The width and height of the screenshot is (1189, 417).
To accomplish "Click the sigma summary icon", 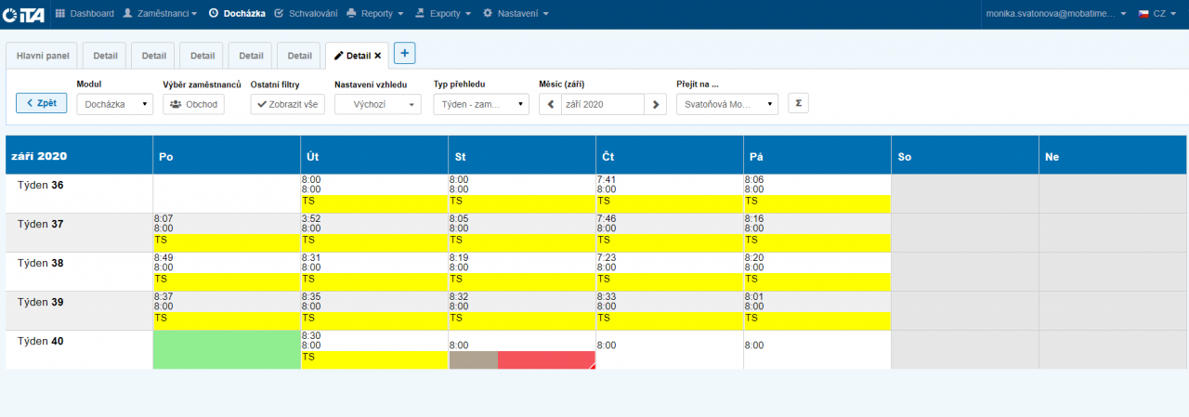I will point(797,104).
